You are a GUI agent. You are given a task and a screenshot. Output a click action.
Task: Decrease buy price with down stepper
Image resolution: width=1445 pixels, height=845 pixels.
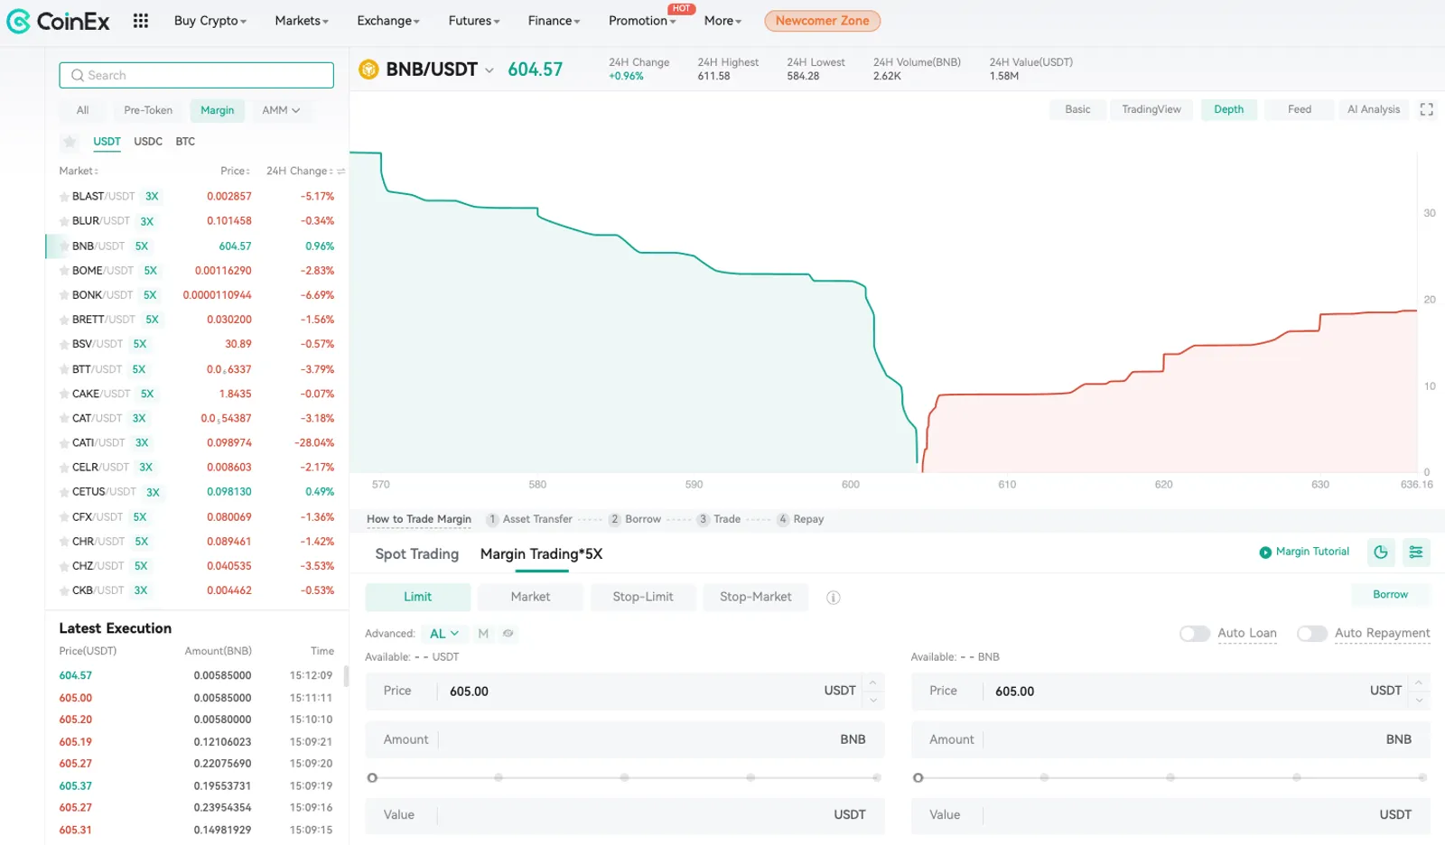tap(873, 701)
